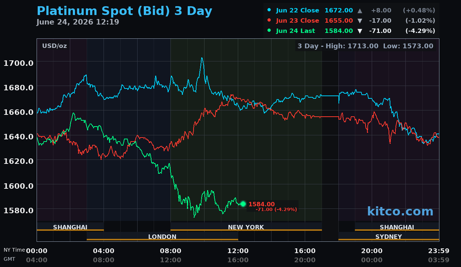The image size is (461, 267).
Task: Click the 23:59 NY time tick
Action: click(439, 251)
